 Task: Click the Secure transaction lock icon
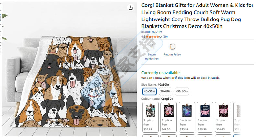152,47
